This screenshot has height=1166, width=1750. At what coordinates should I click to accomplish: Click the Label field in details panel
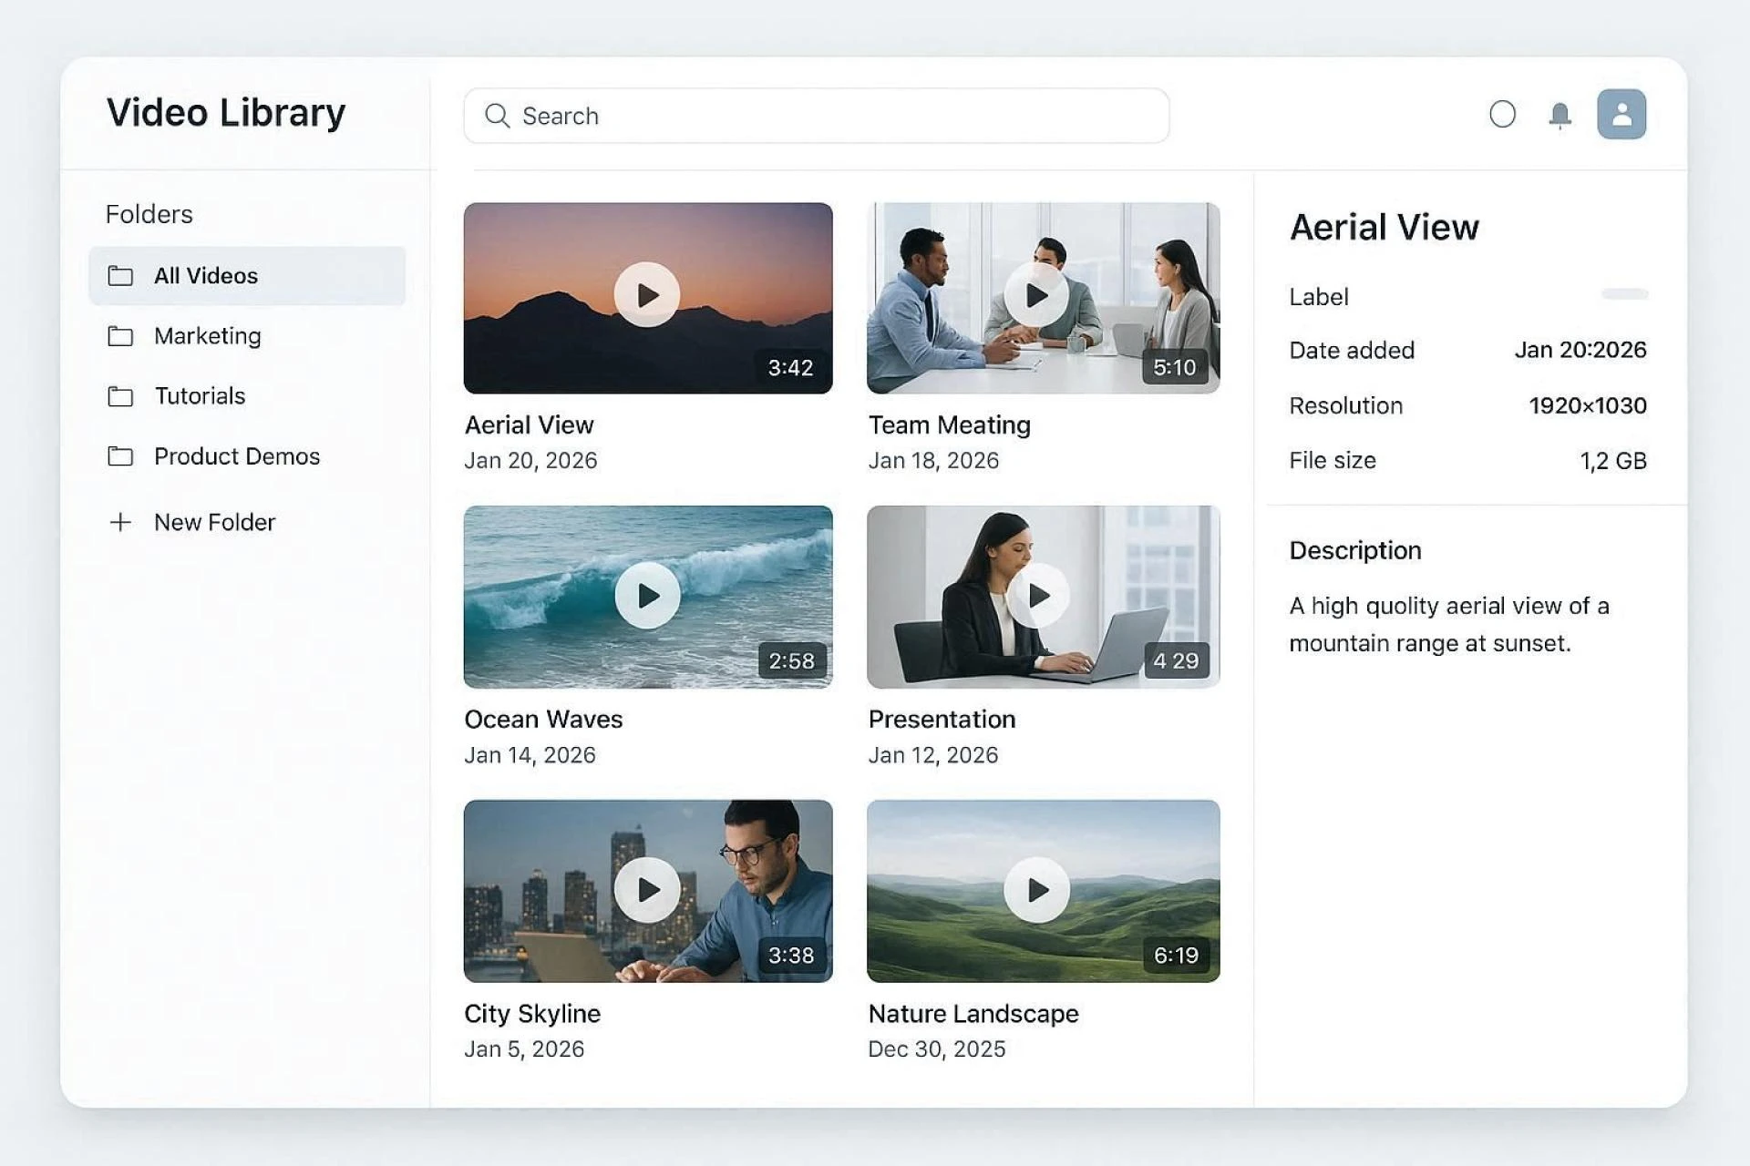pyautogui.click(x=1319, y=296)
